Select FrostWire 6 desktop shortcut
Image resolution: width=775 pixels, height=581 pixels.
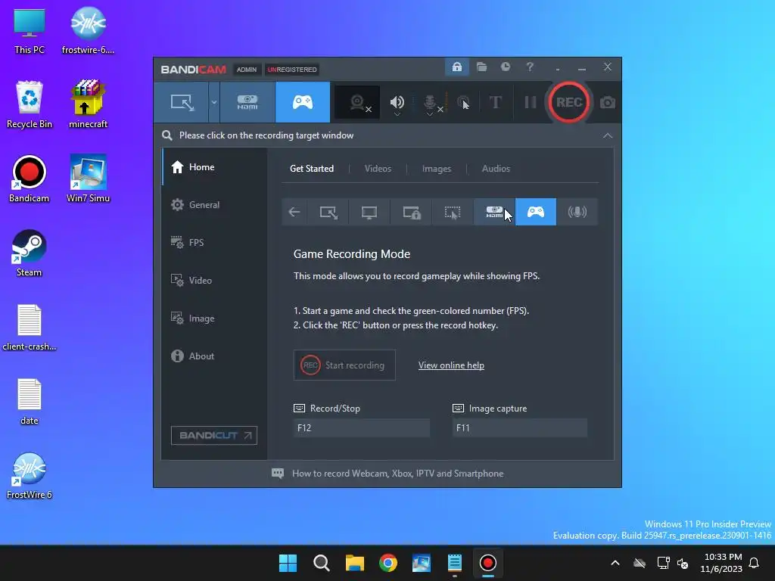pos(30,475)
